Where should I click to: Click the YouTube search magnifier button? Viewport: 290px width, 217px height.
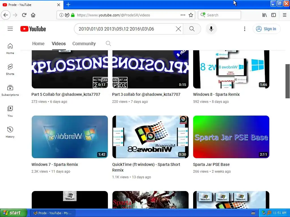coord(192,29)
